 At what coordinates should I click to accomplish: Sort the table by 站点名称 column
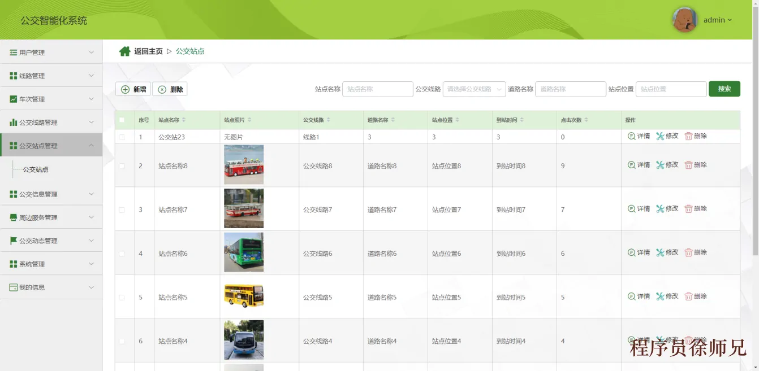[184, 120]
